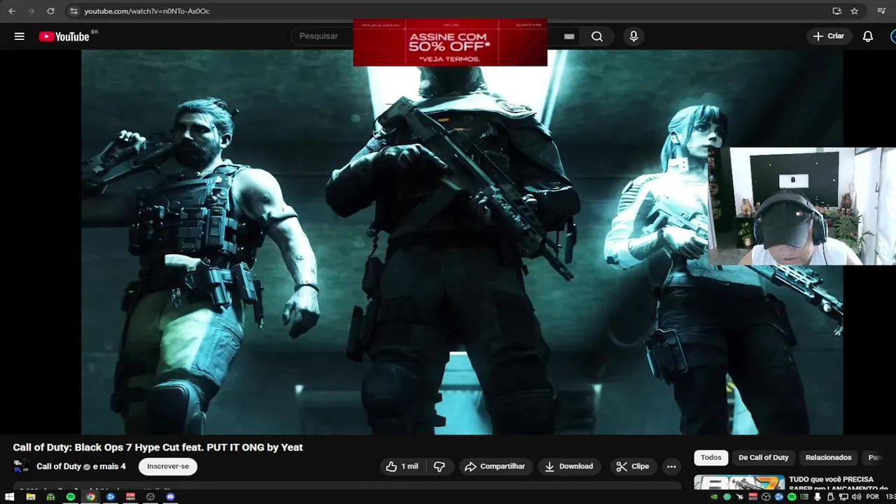The width and height of the screenshot is (896, 504).
Task: Open Spotify from the taskbar
Action: (71, 497)
